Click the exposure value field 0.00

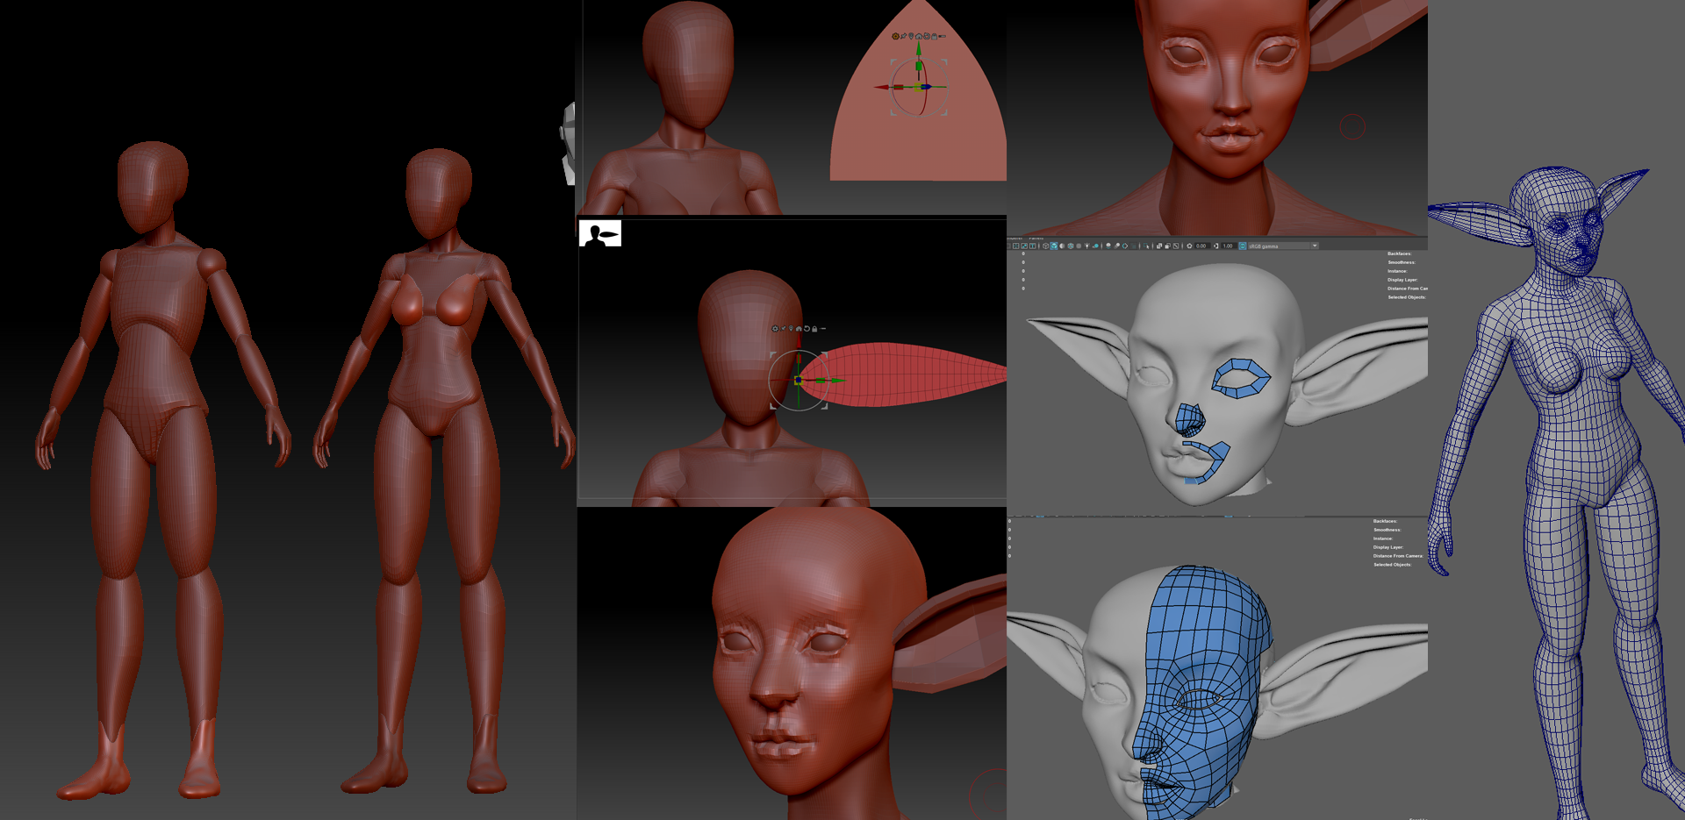click(x=1202, y=246)
